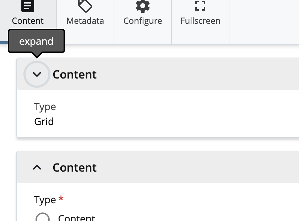Click the Type label above Grid
Viewport: 299px width, 221px height.
pyautogui.click(x=45, y=107)
